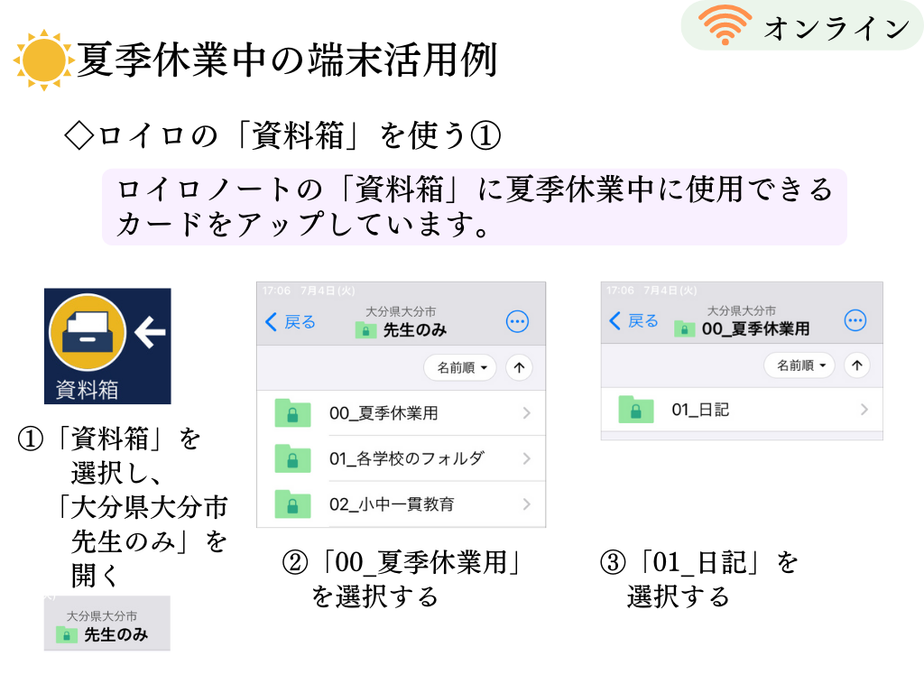
Task: Toggle sort direction arrow in 00_夏季休業用 panel
Action: coord(857,365)
